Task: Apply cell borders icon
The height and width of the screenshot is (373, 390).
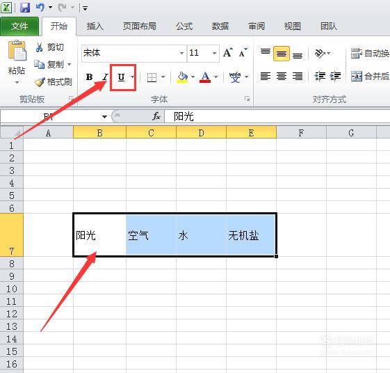Action: [152, 77]
